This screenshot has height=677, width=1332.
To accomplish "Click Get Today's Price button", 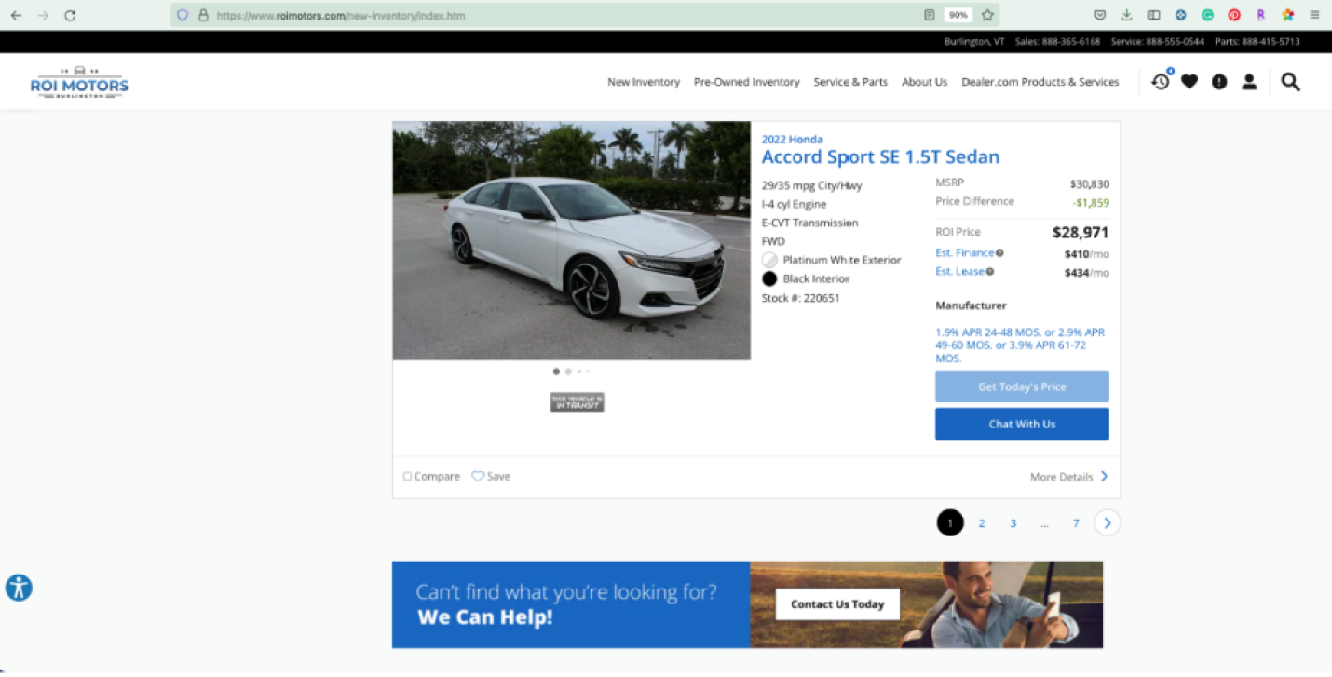I will click(x=1022, y=386).
